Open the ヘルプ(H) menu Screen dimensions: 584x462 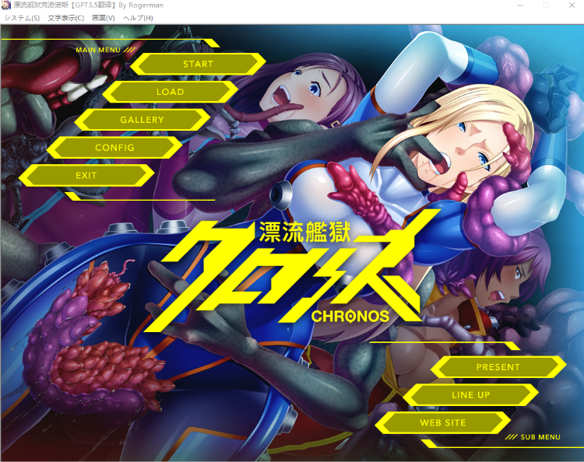(x=138, y=18)
